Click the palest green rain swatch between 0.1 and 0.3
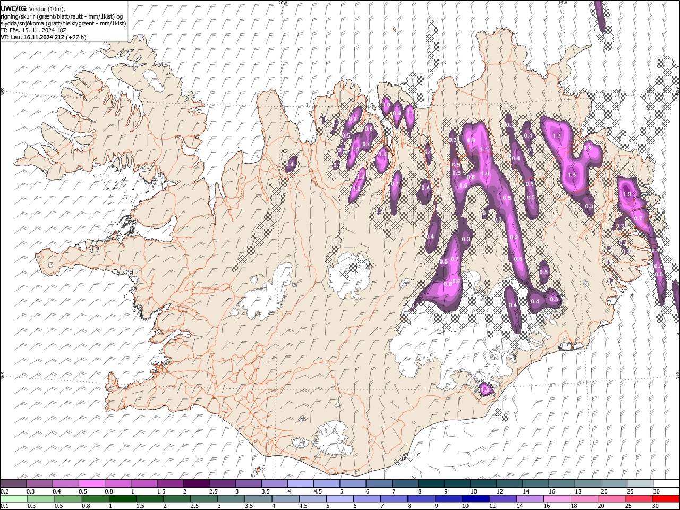Image resolution: width=680 pixels, height=510 pixels. (x=13, y=499)
